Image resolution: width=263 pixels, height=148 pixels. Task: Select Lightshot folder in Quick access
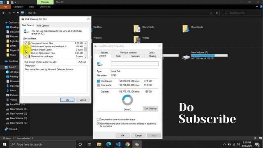pos(13,41)
